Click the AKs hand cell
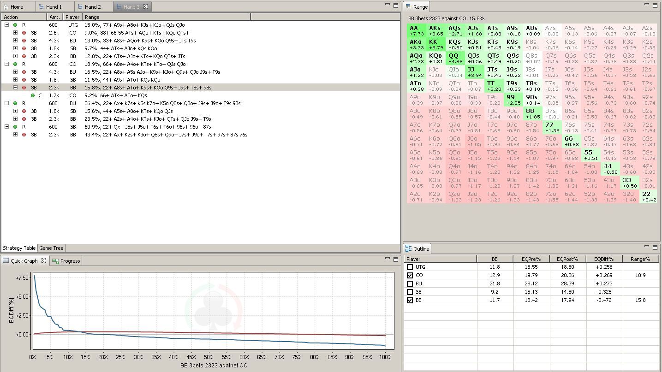The height and width of the screenshot is (372, 662). tap(436, 30)
